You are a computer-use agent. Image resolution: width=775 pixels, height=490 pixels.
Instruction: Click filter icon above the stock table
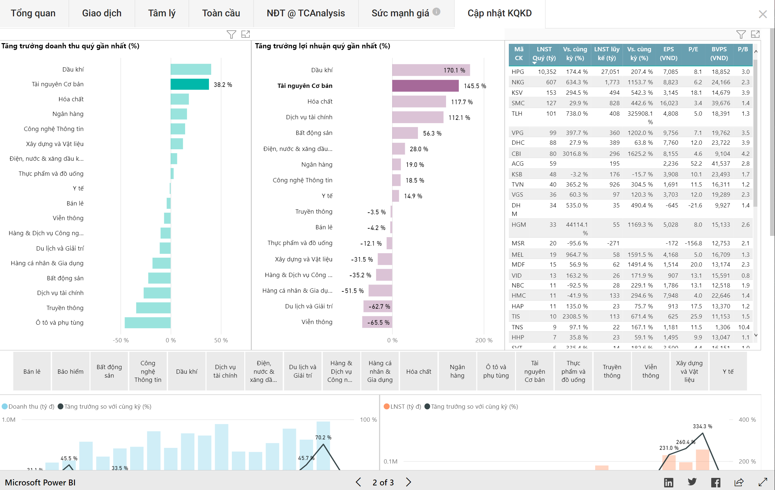741,34
